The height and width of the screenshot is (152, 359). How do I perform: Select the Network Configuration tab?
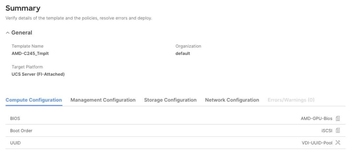(x=232, y=100)
